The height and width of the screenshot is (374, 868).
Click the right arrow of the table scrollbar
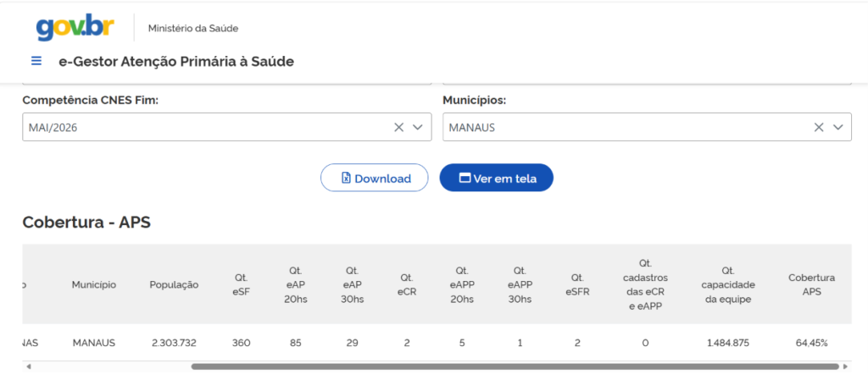pyautogui.click(x=845, y=366)
